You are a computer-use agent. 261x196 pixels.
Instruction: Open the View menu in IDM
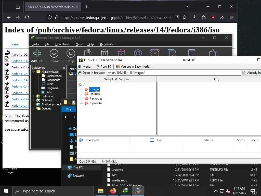(79, 44)
